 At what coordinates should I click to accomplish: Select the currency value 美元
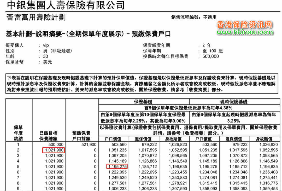click(x=48, y=62)
